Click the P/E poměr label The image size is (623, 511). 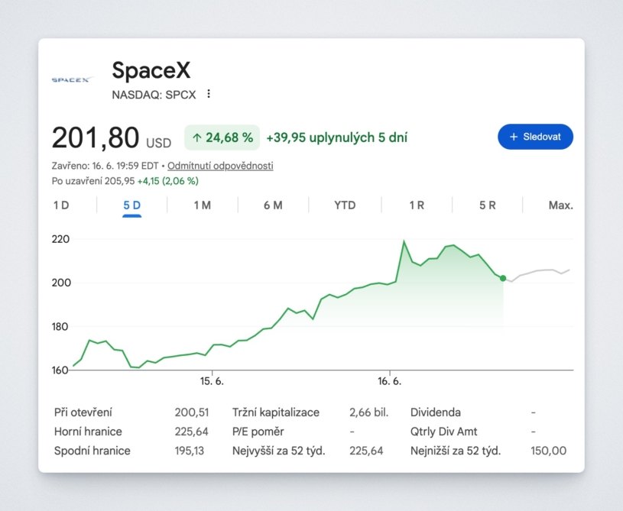tap(258, 432)
